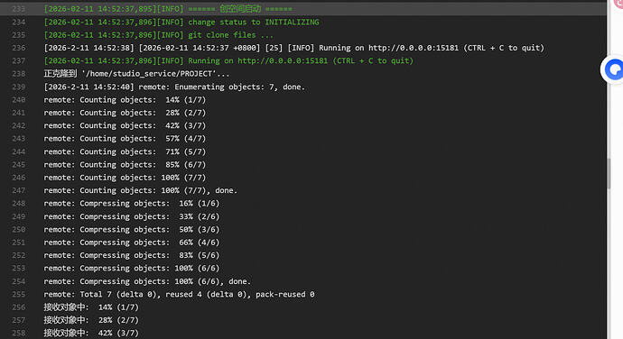Click the pink circular icon at top-right
Screen dimensions: 623x339
click(x=618, y=4)
